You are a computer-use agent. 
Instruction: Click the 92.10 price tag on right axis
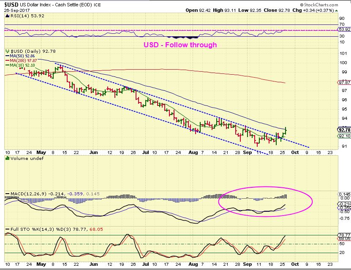(344, 136)
